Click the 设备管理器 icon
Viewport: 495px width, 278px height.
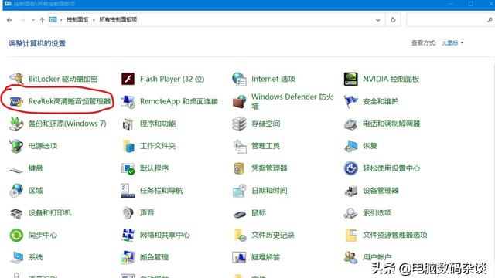click(350, 191)
